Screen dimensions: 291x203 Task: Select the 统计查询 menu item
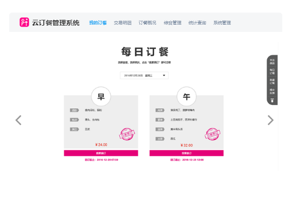pos(197,23)
